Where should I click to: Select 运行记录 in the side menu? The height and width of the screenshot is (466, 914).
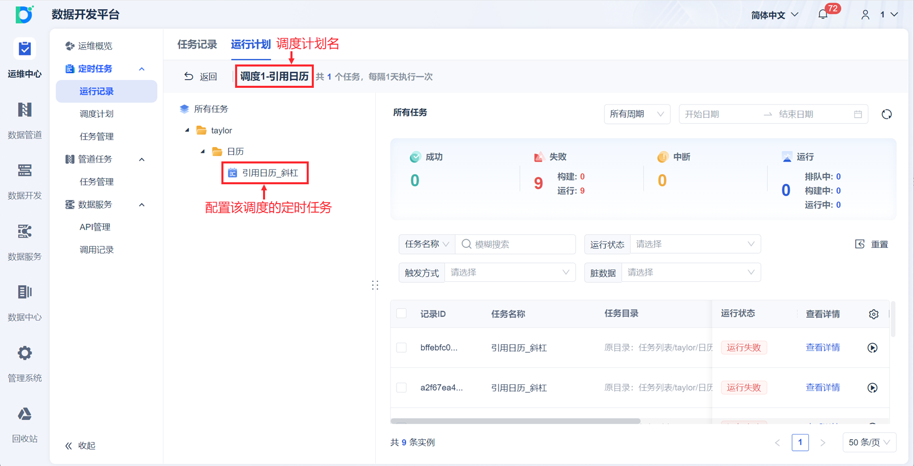coord(107,91)
